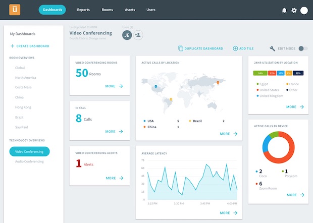Toggle the Edit Mode switch
313x223 pixels.
tap(303, 48)
